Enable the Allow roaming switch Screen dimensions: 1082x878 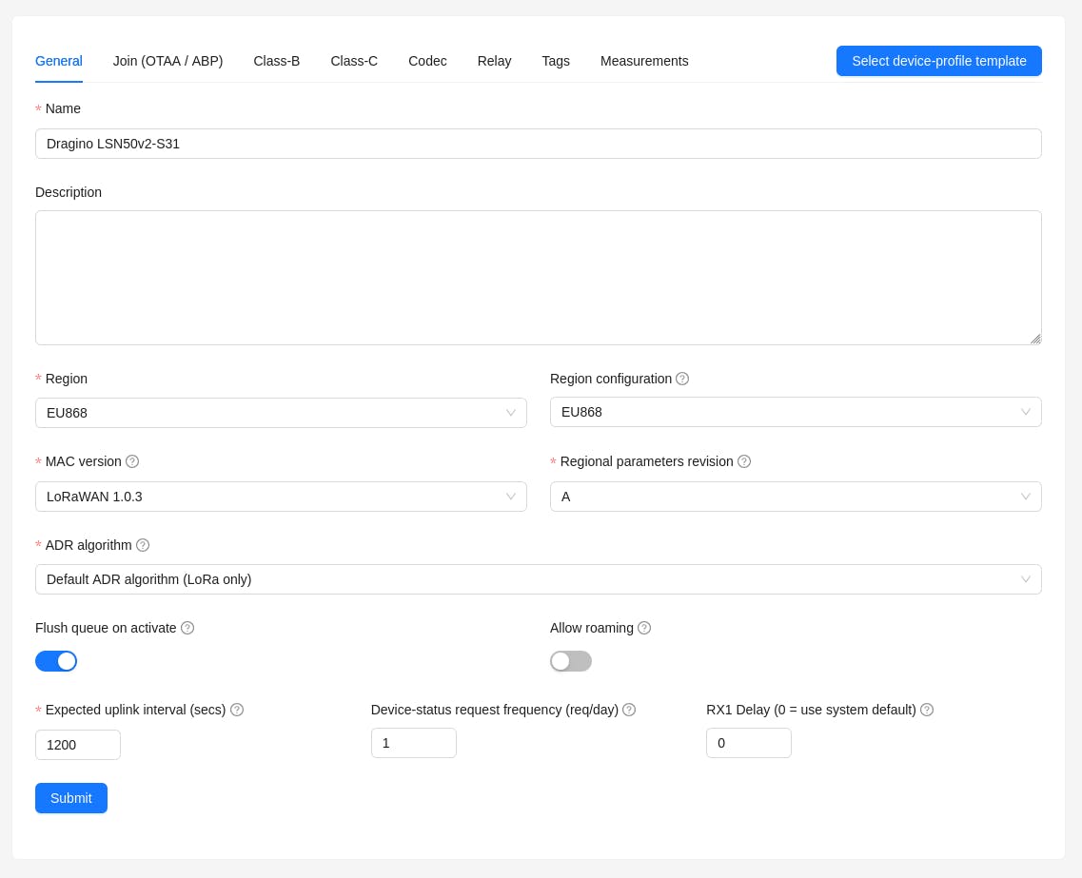(x=571, y=661)
